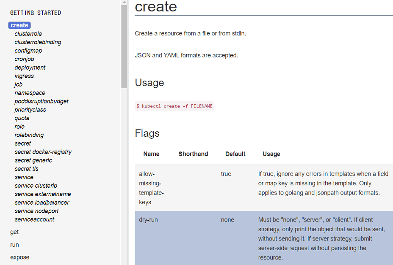Image resolution: width=393 pixels, height=265 pixels.
Task: Click the Shorthand column header
Action: click(193, 154)
